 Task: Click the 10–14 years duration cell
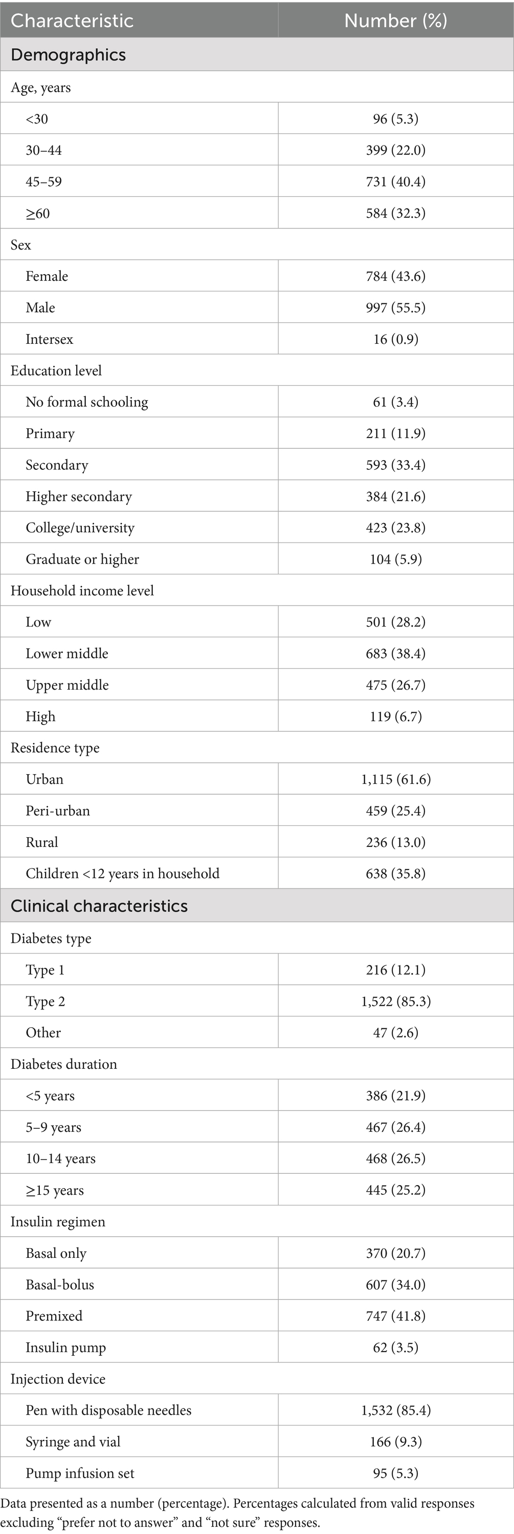point(61,1158)
